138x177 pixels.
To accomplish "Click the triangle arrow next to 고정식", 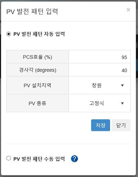I will coord(122,103).
